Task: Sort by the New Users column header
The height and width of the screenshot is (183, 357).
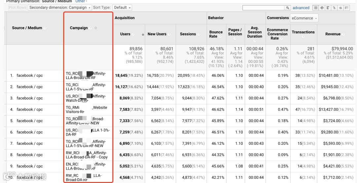Action: click(157, 34)
